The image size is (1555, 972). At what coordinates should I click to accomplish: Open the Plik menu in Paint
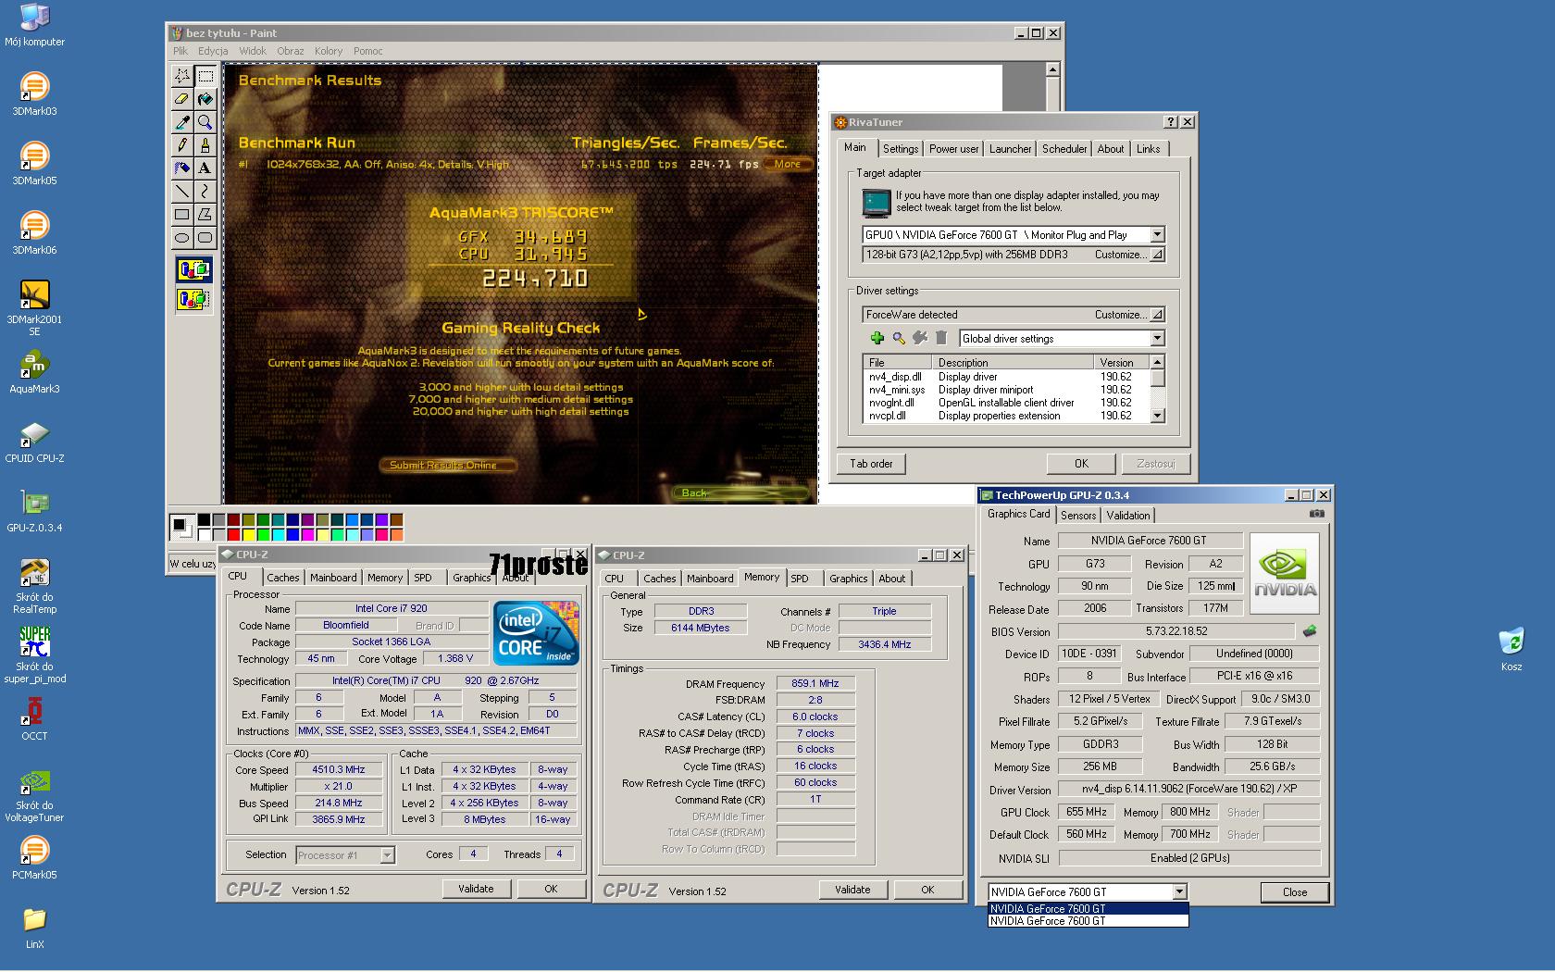pos(180,51)
